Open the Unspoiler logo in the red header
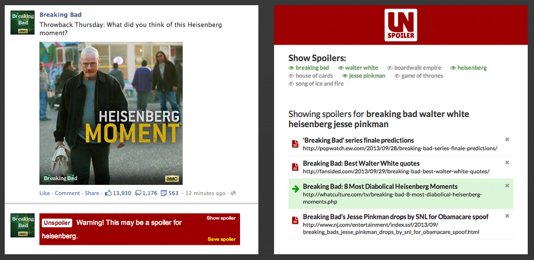 401,25
